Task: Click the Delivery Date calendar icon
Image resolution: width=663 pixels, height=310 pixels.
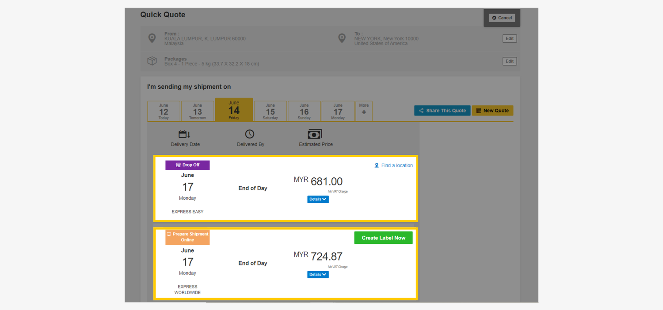Action: (x=185, y=134)
